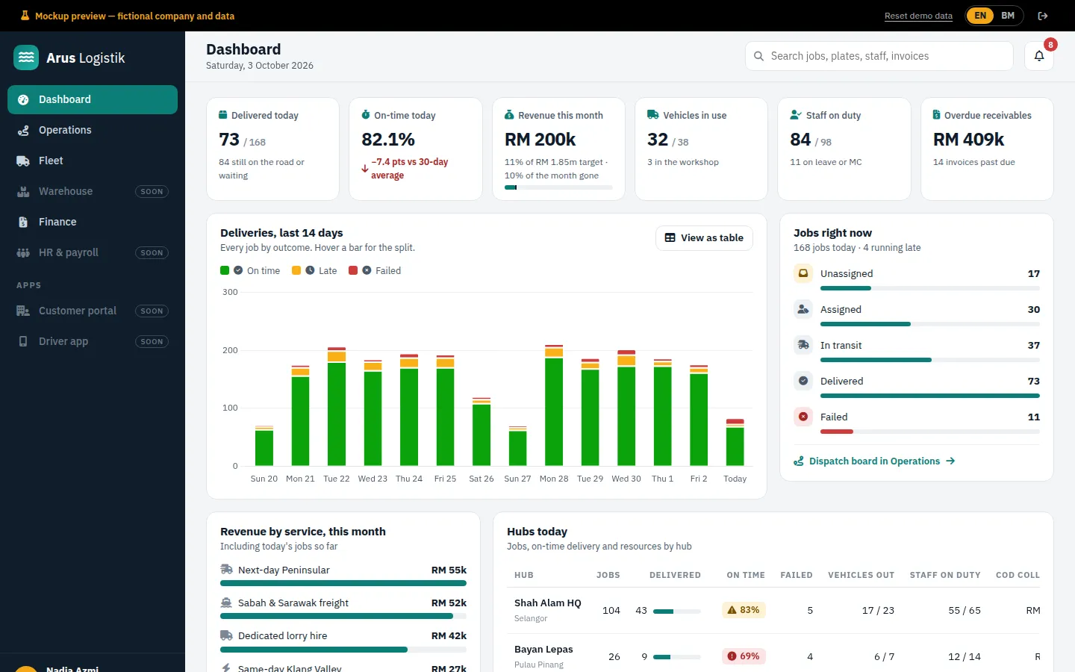Screen dimensions: 1075x672
Task: Click the On-time today stopwatch icon
Action: pos(366,115)
